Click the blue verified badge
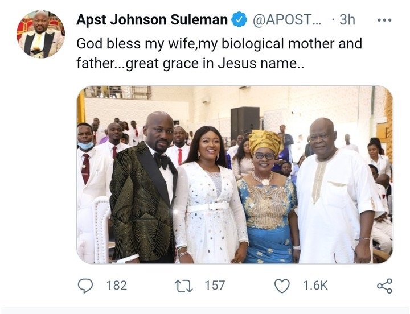410x314 pixels. pos(240,20)
